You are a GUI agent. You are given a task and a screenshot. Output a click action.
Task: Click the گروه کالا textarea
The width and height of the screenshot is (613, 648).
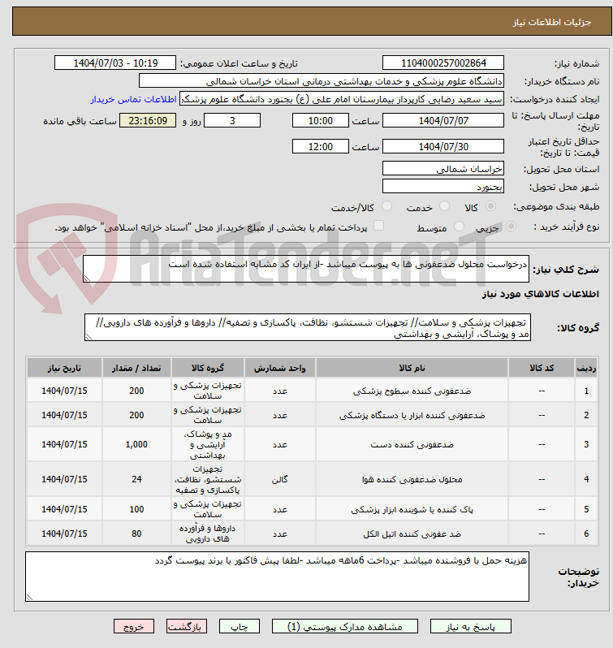(308, 327)
